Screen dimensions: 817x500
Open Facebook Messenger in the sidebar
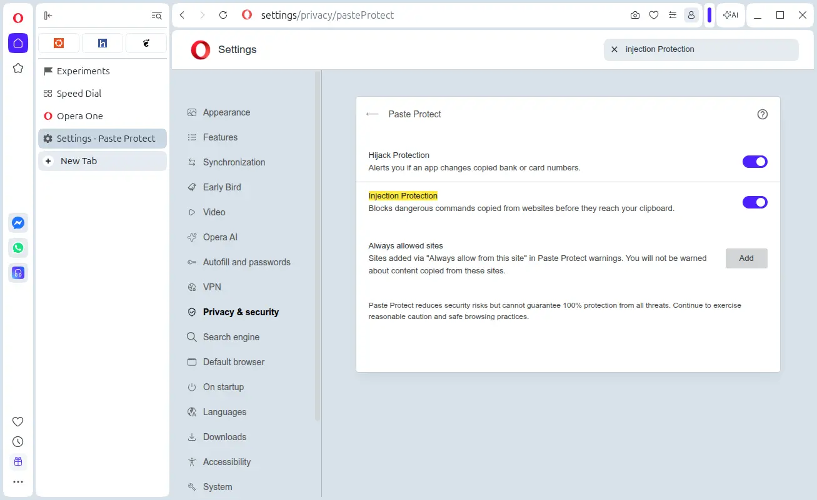(18, 223)
